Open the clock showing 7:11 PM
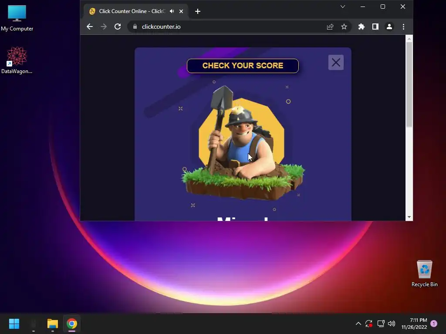Viewport: 446px width, 334px height. coord(414,324)
